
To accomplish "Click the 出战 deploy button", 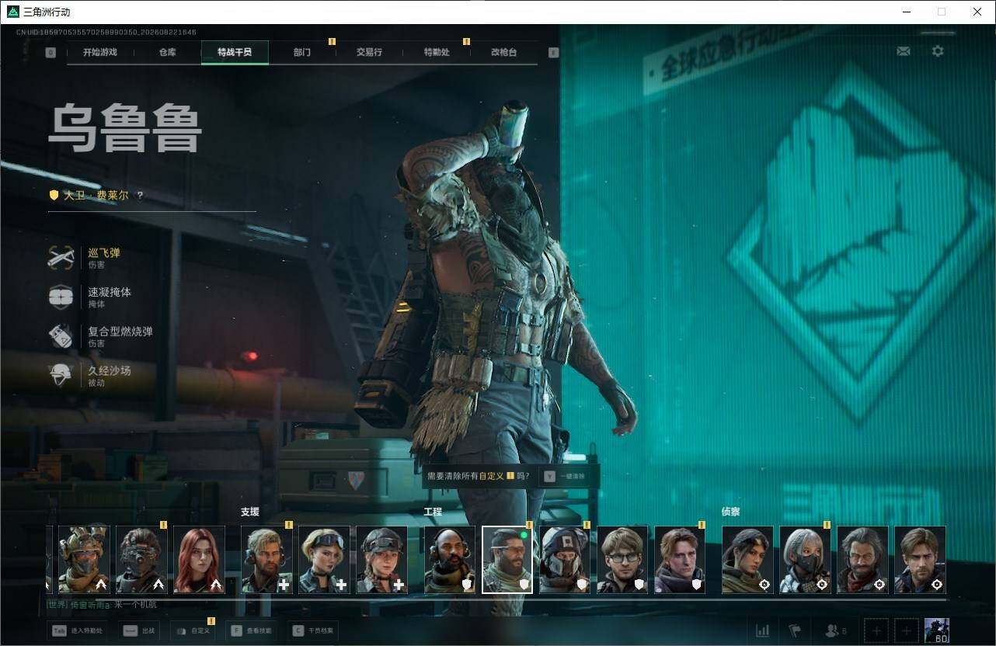I will coord(141,631).
